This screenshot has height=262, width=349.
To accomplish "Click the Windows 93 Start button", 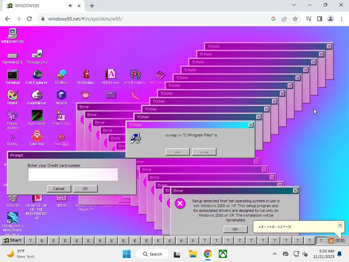I will coord(13,241).
